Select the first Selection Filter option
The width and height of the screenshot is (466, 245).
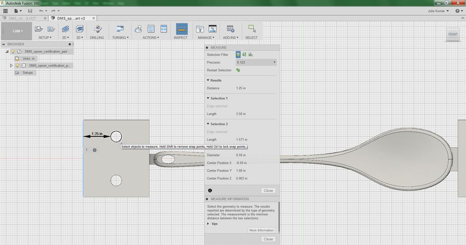[238, 55]
